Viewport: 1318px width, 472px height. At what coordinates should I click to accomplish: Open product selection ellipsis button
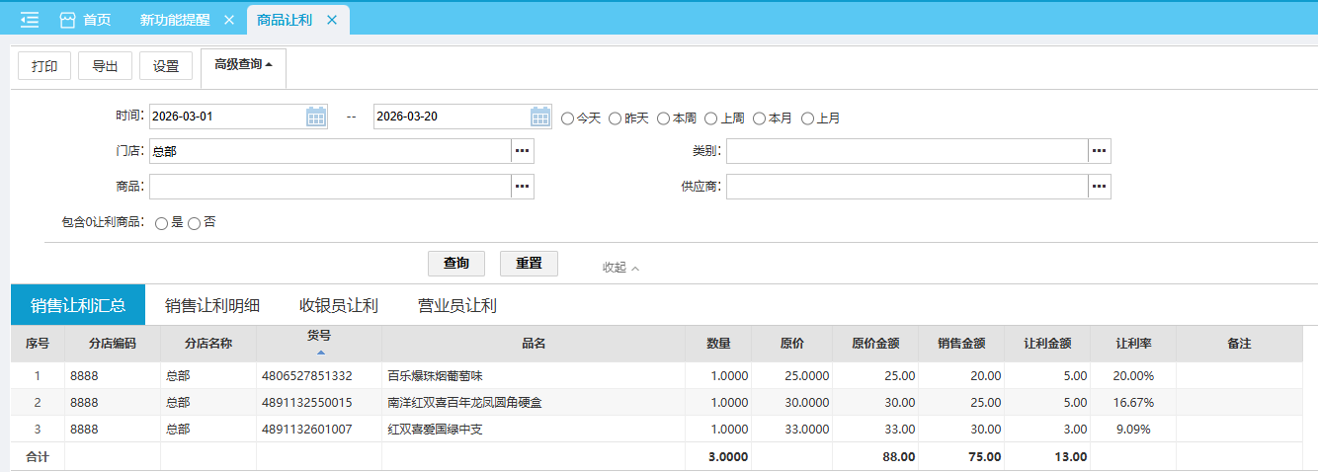(x=523, y=187)
